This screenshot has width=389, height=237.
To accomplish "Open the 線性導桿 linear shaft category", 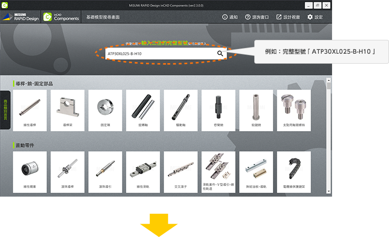I will click(30, 110).
